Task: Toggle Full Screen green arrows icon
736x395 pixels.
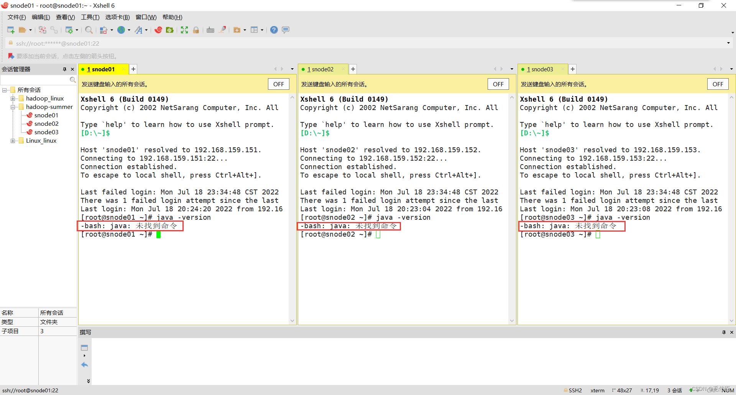Action: [x=184, y=30]
